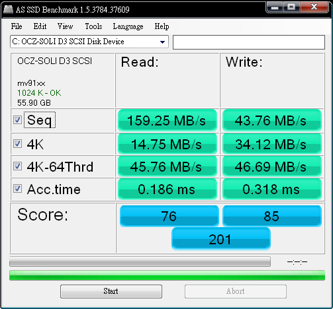The image size is (333, 309).
Task: Click the 55.90 GB capacity text
Action: click(34, 103)
